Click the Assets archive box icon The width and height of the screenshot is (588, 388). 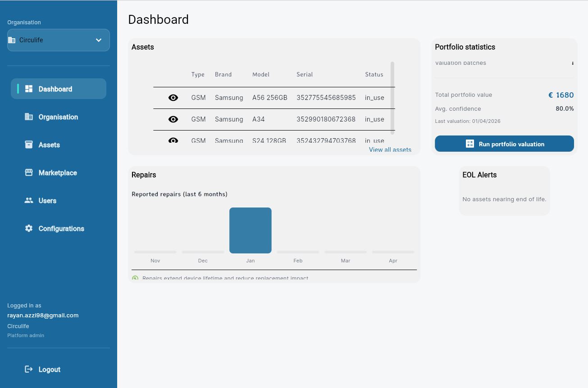point(29,144)
